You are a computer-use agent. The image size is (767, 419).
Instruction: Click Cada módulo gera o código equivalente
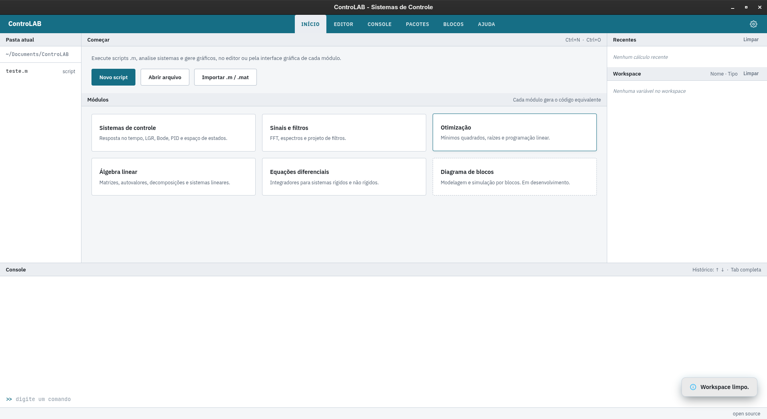click(x=557, y=100)
